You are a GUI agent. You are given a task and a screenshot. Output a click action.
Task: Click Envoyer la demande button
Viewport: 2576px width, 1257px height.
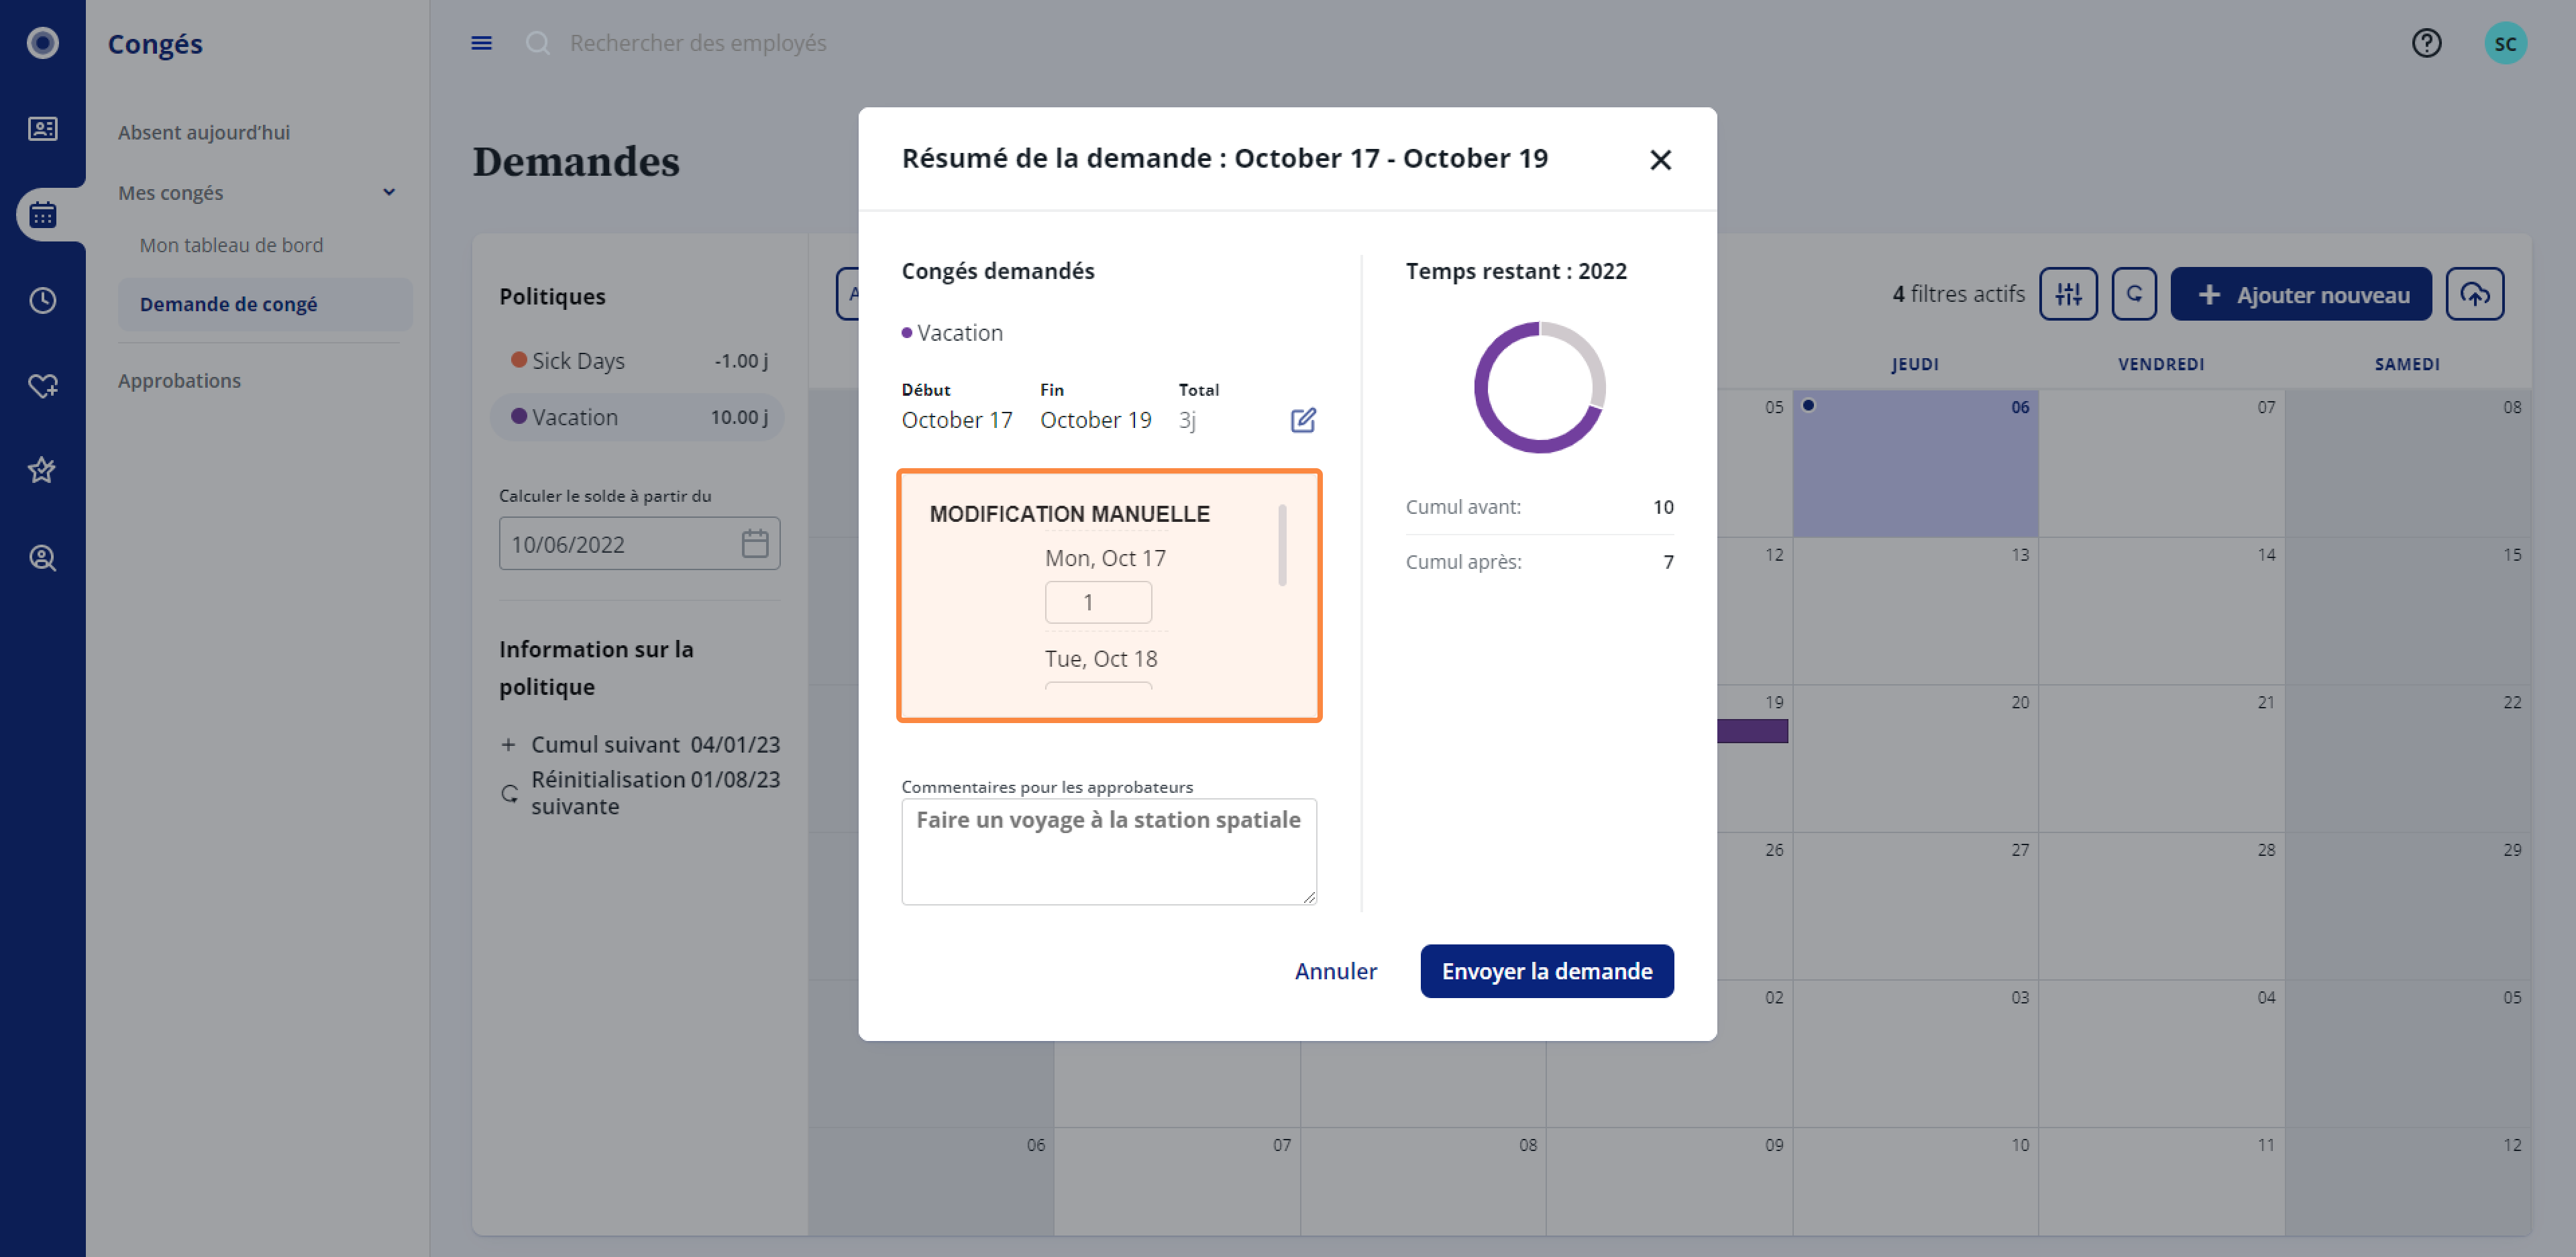(1547, 971)
